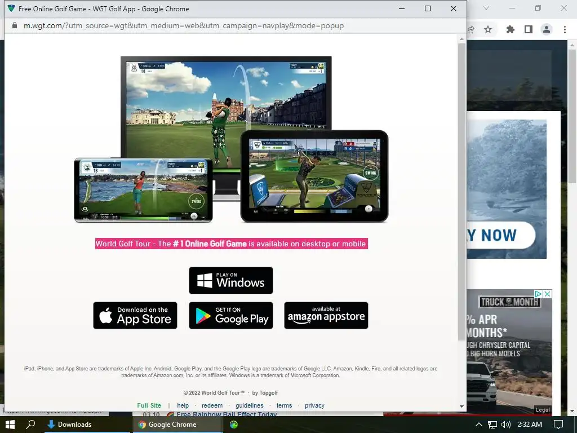Expand tab search chevron in background Chrome
This screenshot has width=577, height=433.
(486, 8)
